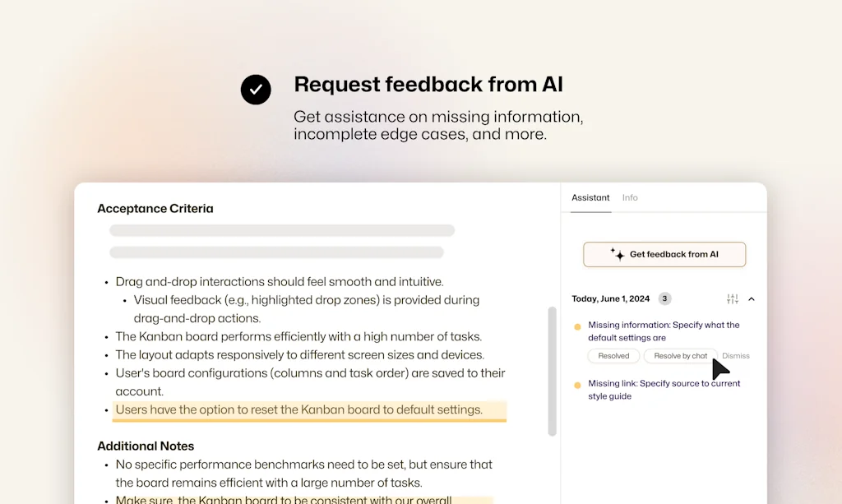This screenshot has height=504, width=842.
Task: Collapse the Today, June 1 2024 section
Action: tap(751, 298)
